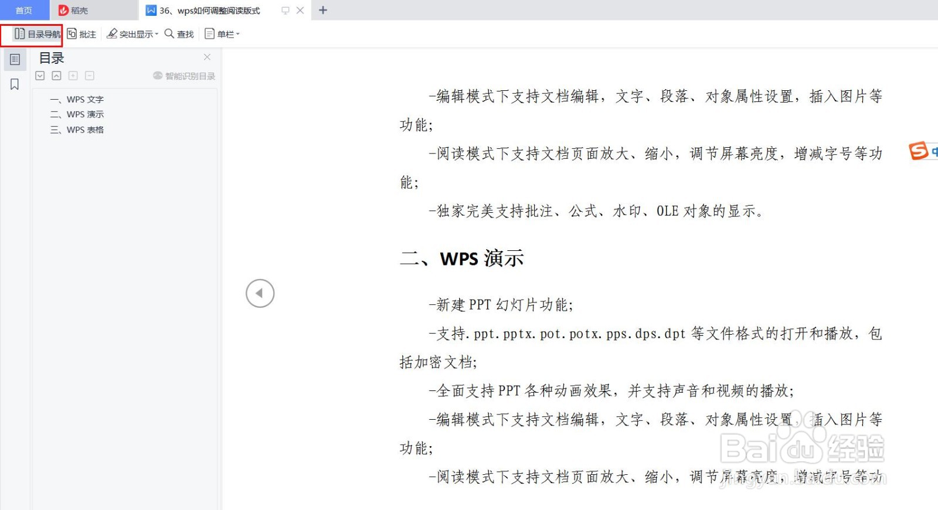
Task: Go to previous page with round arrow
Action: [x=260, y=293]
